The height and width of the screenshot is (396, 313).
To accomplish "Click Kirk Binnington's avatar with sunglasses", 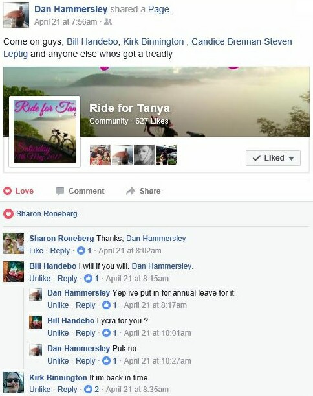I will pyautogui.click(x=14, y=382).
